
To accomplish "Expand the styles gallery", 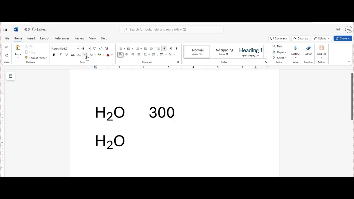I will pyautogui.click(x=265, y=52).
